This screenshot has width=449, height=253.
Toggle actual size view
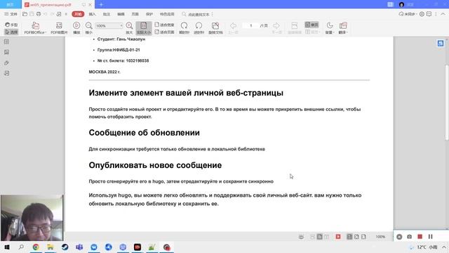[144, 28]
